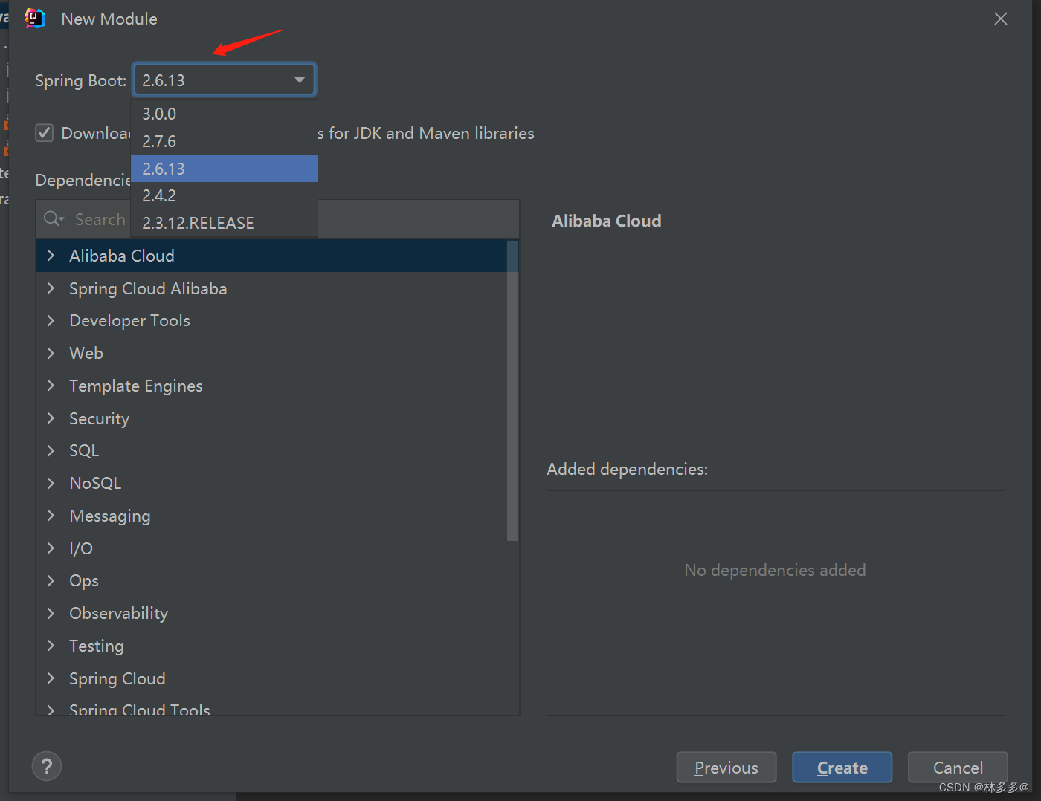The width and height of the screenshot is (1041, 801).
Task: Expand the Template Engines chevron
Action: tap(51, 386)
